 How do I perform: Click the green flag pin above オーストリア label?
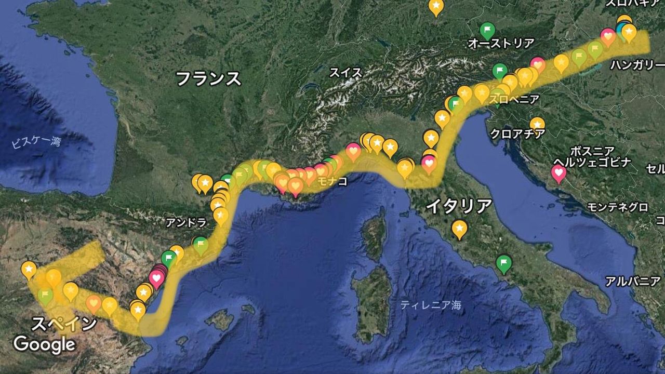click(487, 30)
